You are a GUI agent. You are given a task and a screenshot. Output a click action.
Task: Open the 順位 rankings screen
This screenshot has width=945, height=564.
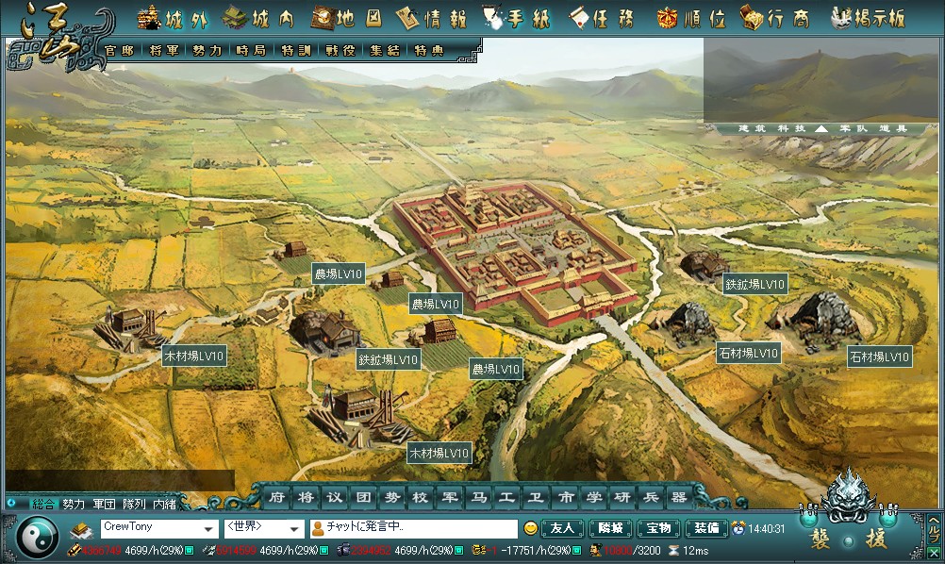pos(692,18)
